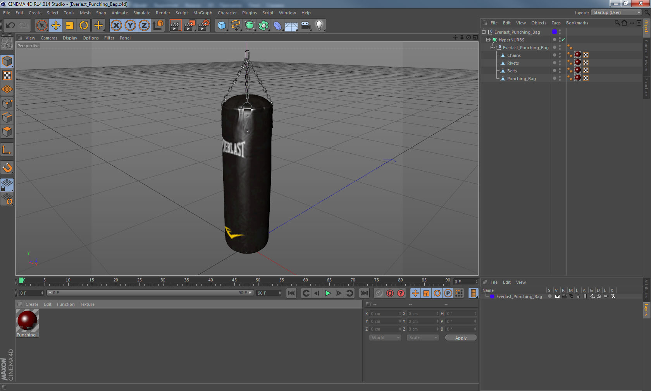The width and height of the screenshot is (651, 391).
Task: Toggle the Snap magnet icon
Action: pos(7,168)
